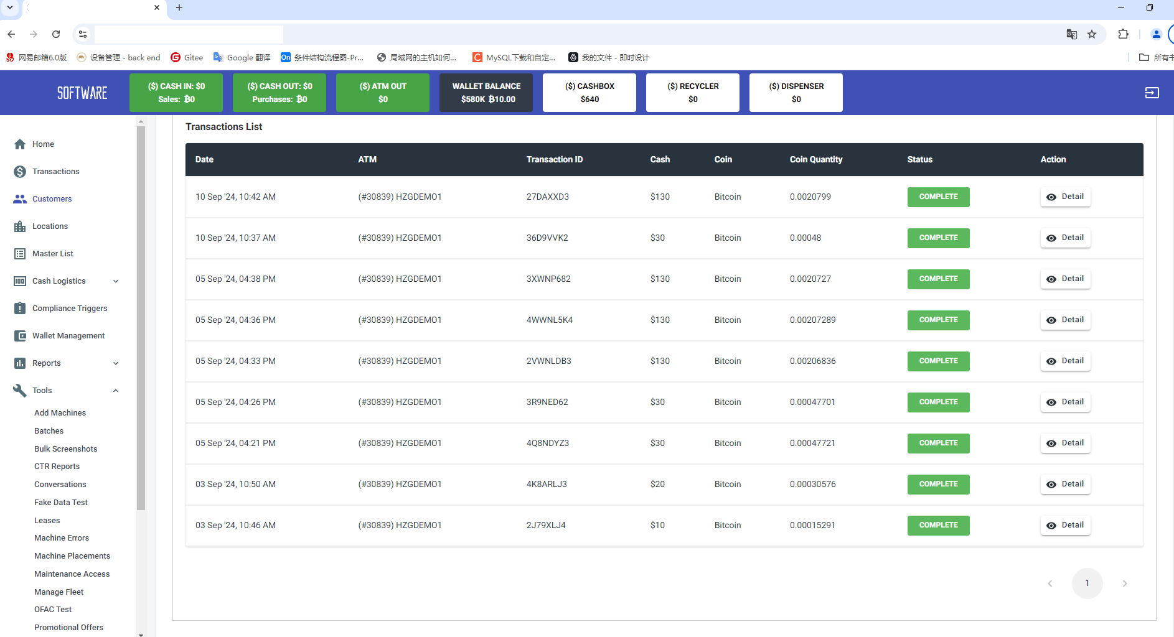Select the Locations building icon
This screenshot has width=1174, height=637.
pos(20,226)
